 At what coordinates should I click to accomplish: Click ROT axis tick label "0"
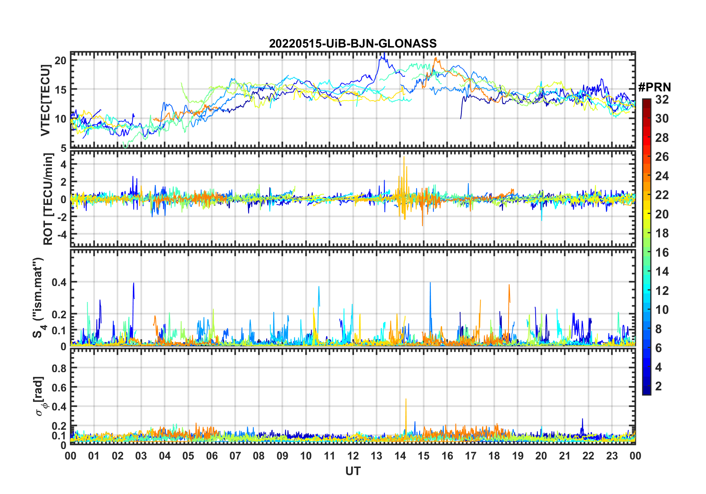[x=63, y=199]
